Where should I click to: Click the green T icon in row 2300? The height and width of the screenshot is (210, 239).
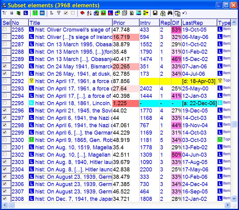[x=32, y=139]
